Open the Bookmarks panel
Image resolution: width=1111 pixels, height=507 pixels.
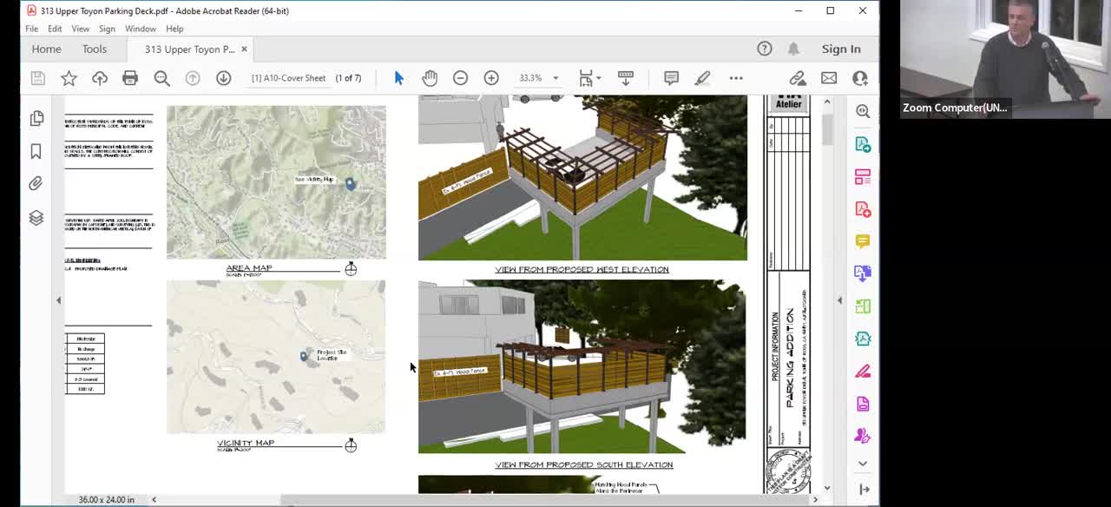pos(36,151)
